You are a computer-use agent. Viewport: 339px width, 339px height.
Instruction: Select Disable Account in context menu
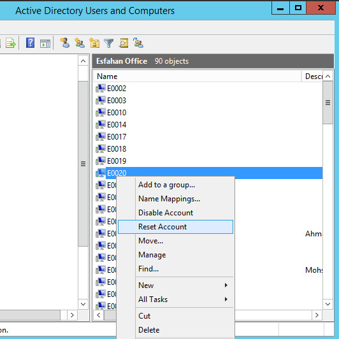click(x=176, y=213)
